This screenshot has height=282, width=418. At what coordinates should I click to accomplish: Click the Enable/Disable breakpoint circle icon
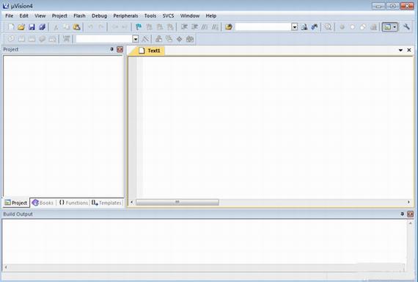click(x=353, y=27)
